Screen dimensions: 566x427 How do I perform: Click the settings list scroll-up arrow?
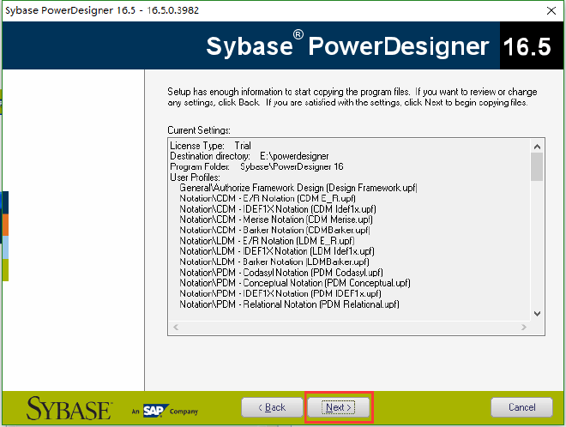pos(537,147)
